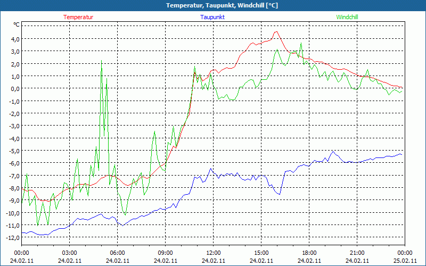Click the -1,0 y-axis value
426x266 pixels.
(14, 101)
